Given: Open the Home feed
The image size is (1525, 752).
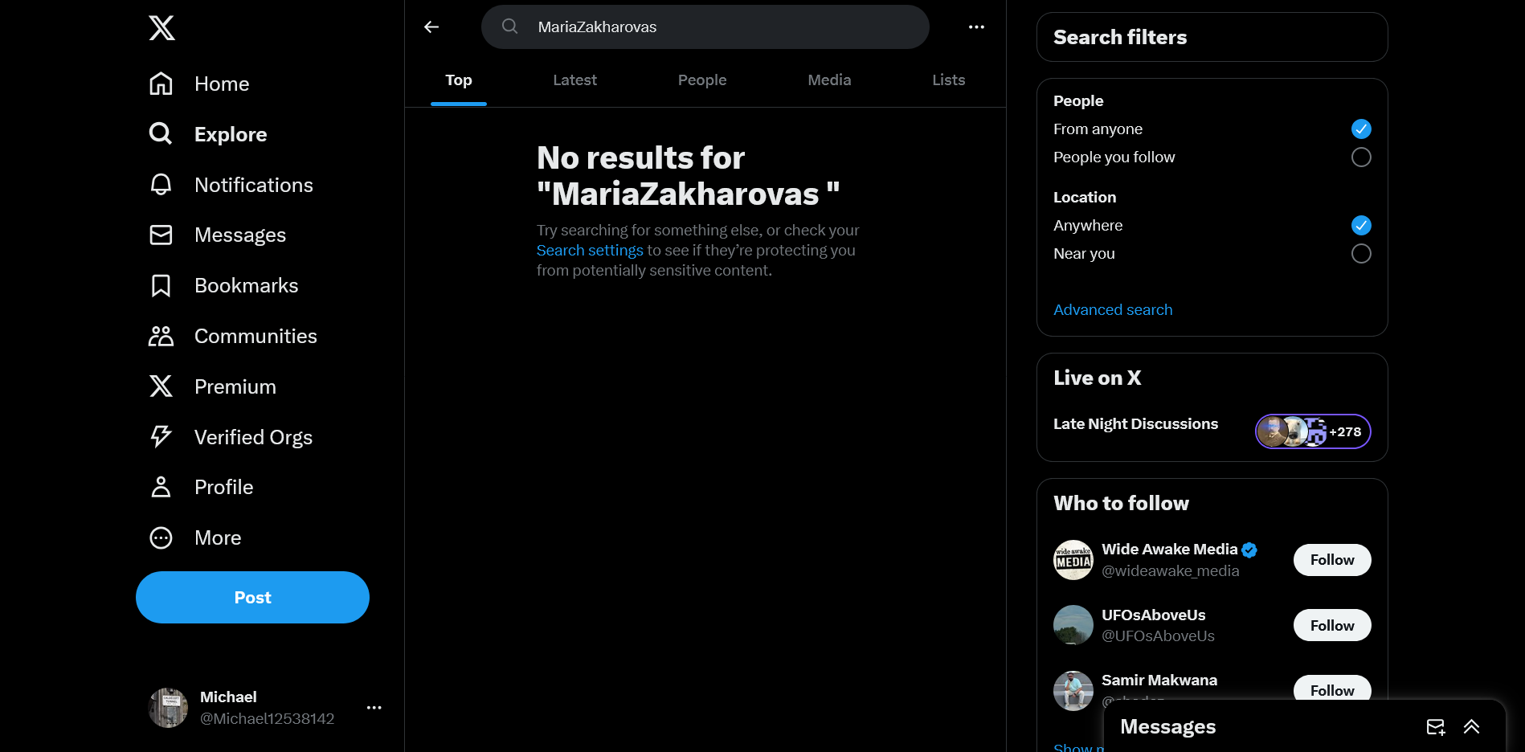Looking at the screenshot, I should pos(221,84).
